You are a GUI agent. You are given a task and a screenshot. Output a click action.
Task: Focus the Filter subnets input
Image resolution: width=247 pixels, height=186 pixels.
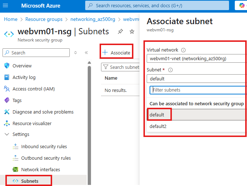click(198, 90)
